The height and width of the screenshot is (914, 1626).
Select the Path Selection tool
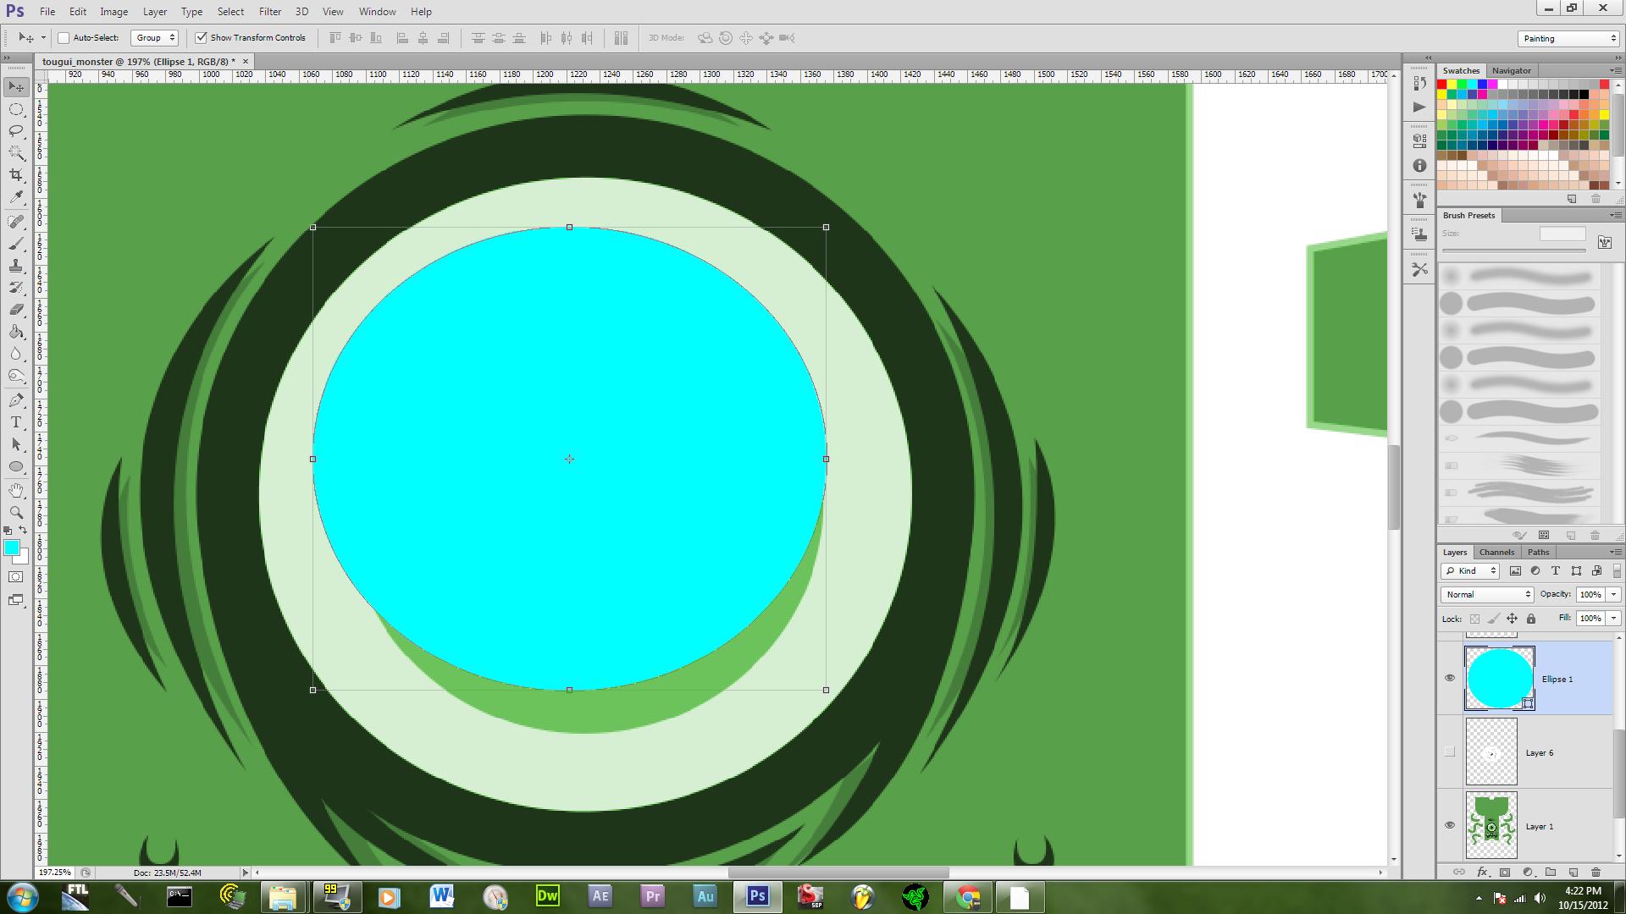point(16,444)
